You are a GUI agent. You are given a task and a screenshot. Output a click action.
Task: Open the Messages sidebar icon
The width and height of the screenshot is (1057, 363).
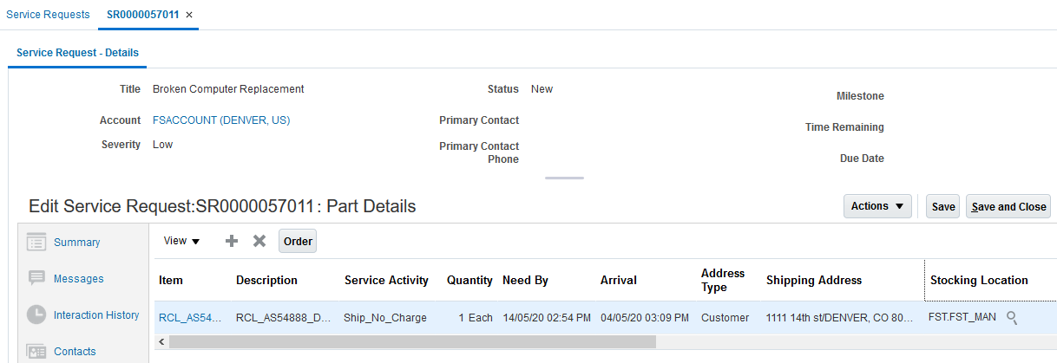[36, 279]
